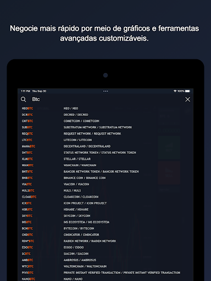This screenshot has height=281, width=211.
Task: Select the HSRBTC result
Action: pos(27,210)
